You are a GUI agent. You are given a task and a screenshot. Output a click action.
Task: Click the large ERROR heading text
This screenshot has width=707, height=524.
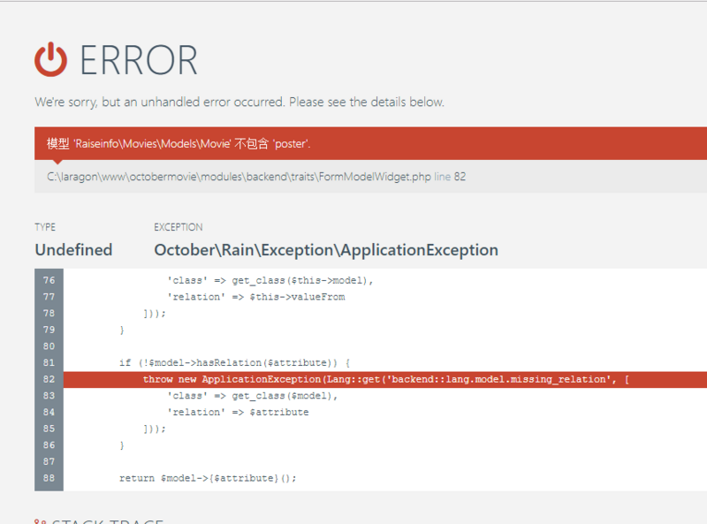pos(139,60)
